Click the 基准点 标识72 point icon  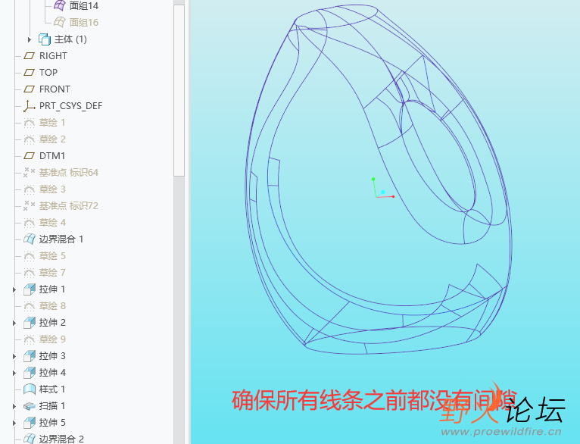(30, 206)
